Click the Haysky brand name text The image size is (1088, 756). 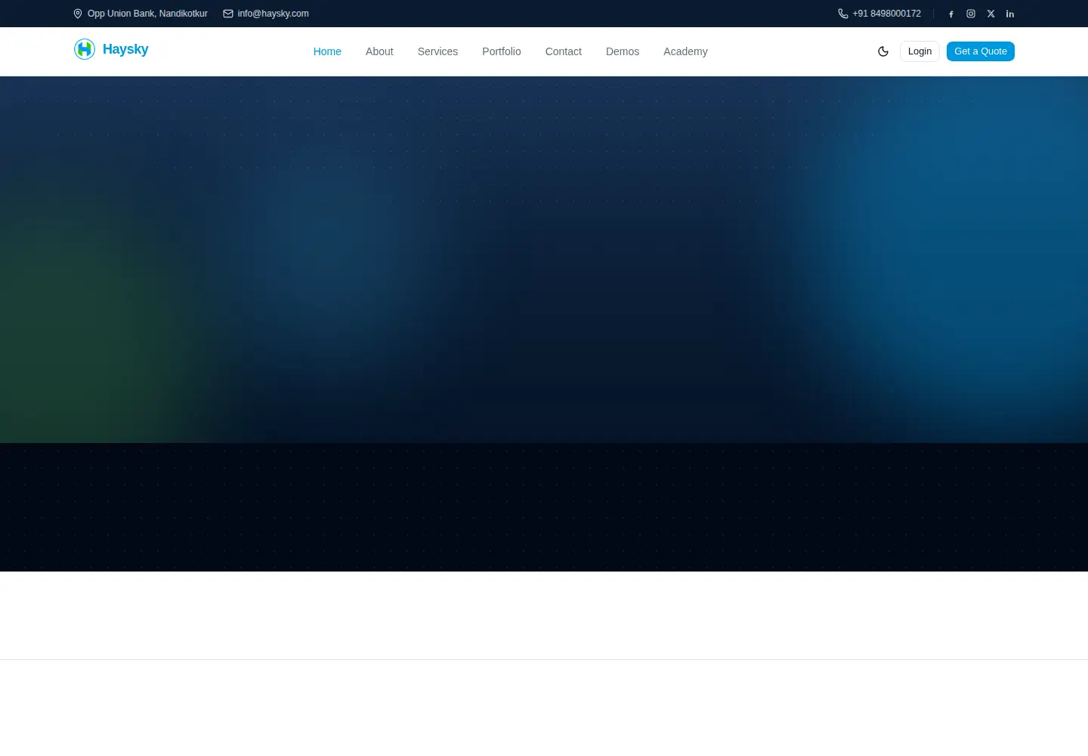point(125,49)
